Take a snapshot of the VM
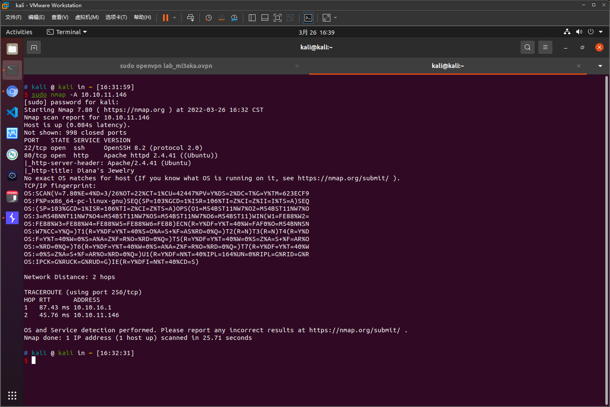The height and width of the screenshot is (407, 610). pyautogui.click(x=208, y=18)
